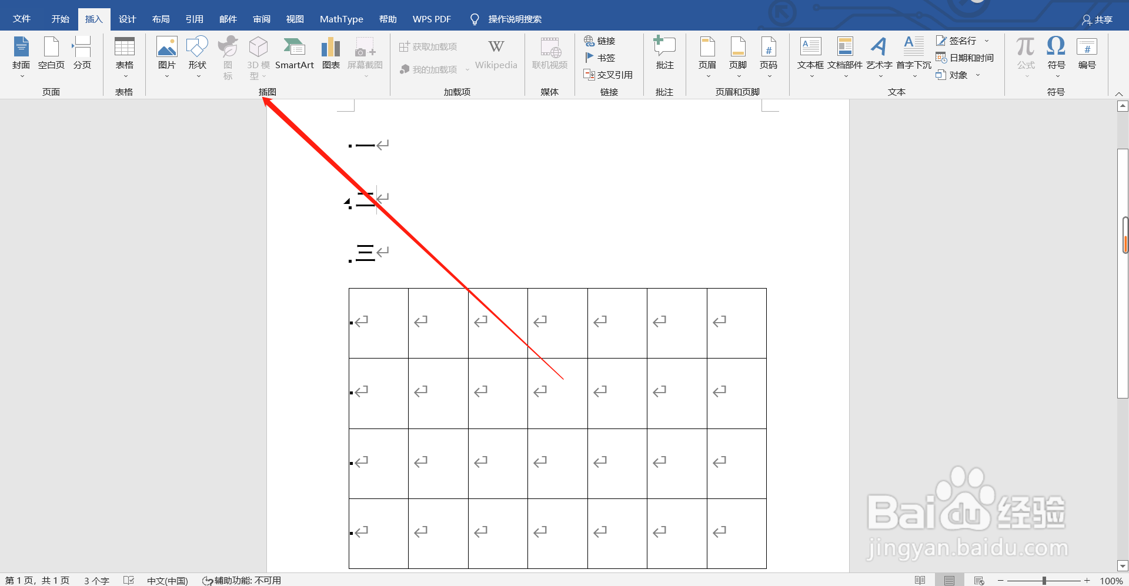Open the shapes (形状) gallery
This screenshot has height=586, width=1129.
tap(198, 58)
